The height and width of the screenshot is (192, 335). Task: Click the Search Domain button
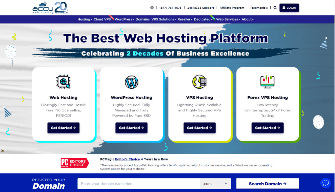(267, 184)
